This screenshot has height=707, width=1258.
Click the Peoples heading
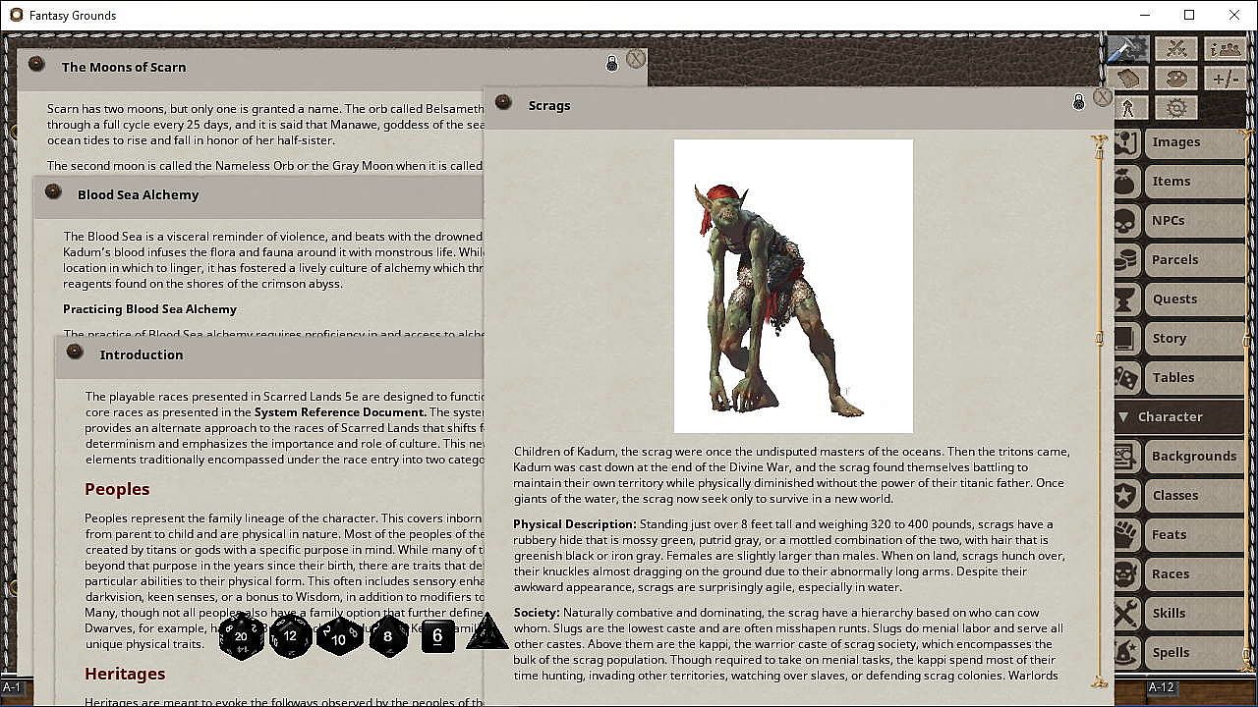tap(117, 489)
